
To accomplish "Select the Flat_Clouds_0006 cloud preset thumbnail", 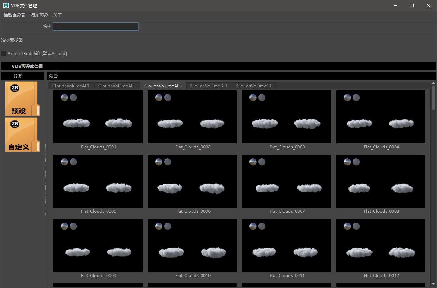I will (192, 181).
